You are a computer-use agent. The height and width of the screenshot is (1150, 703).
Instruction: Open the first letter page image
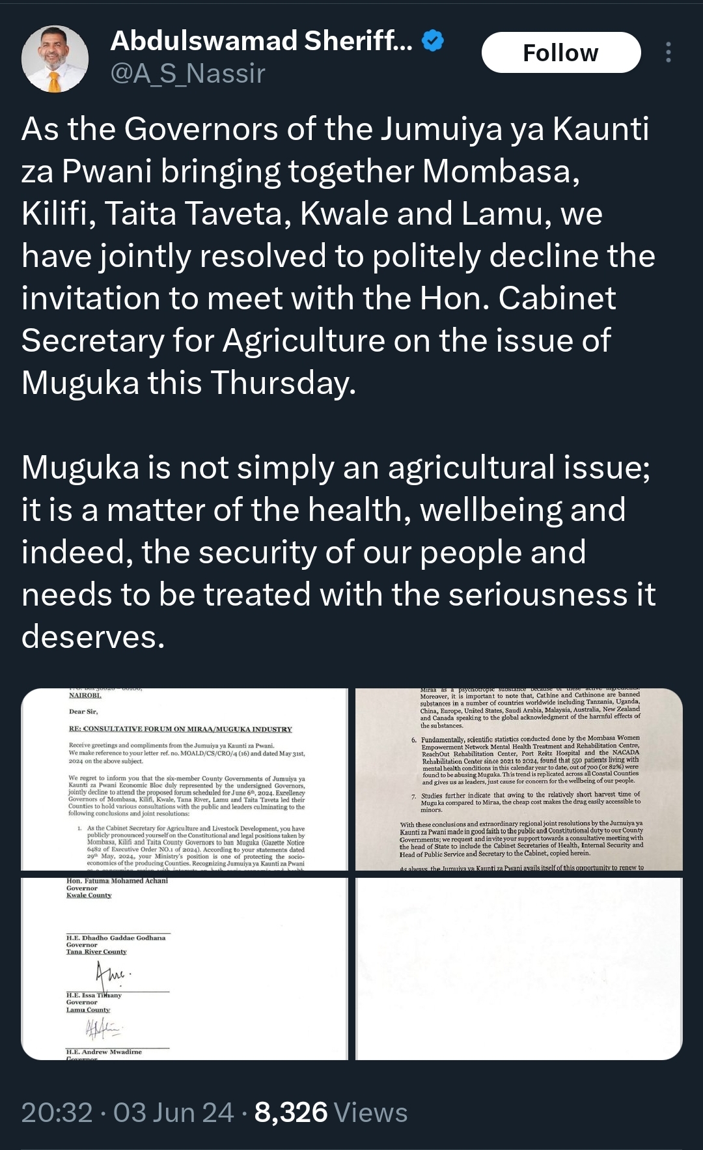click(x=185, y=779)
